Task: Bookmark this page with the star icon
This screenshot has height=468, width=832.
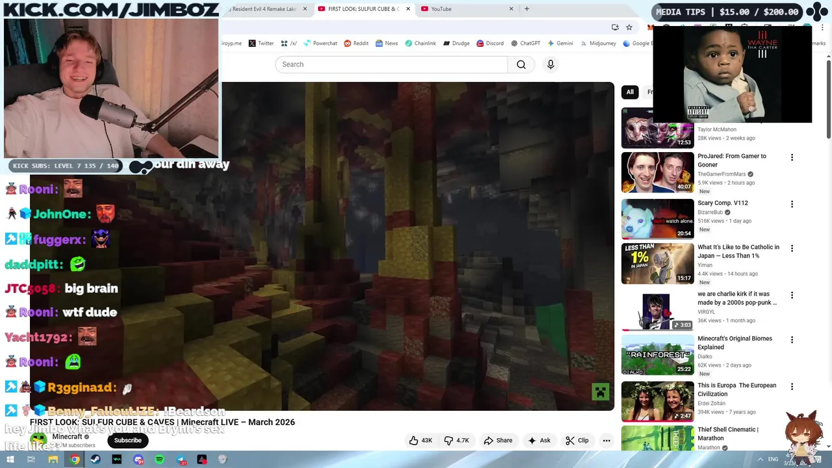Action: 629,27
